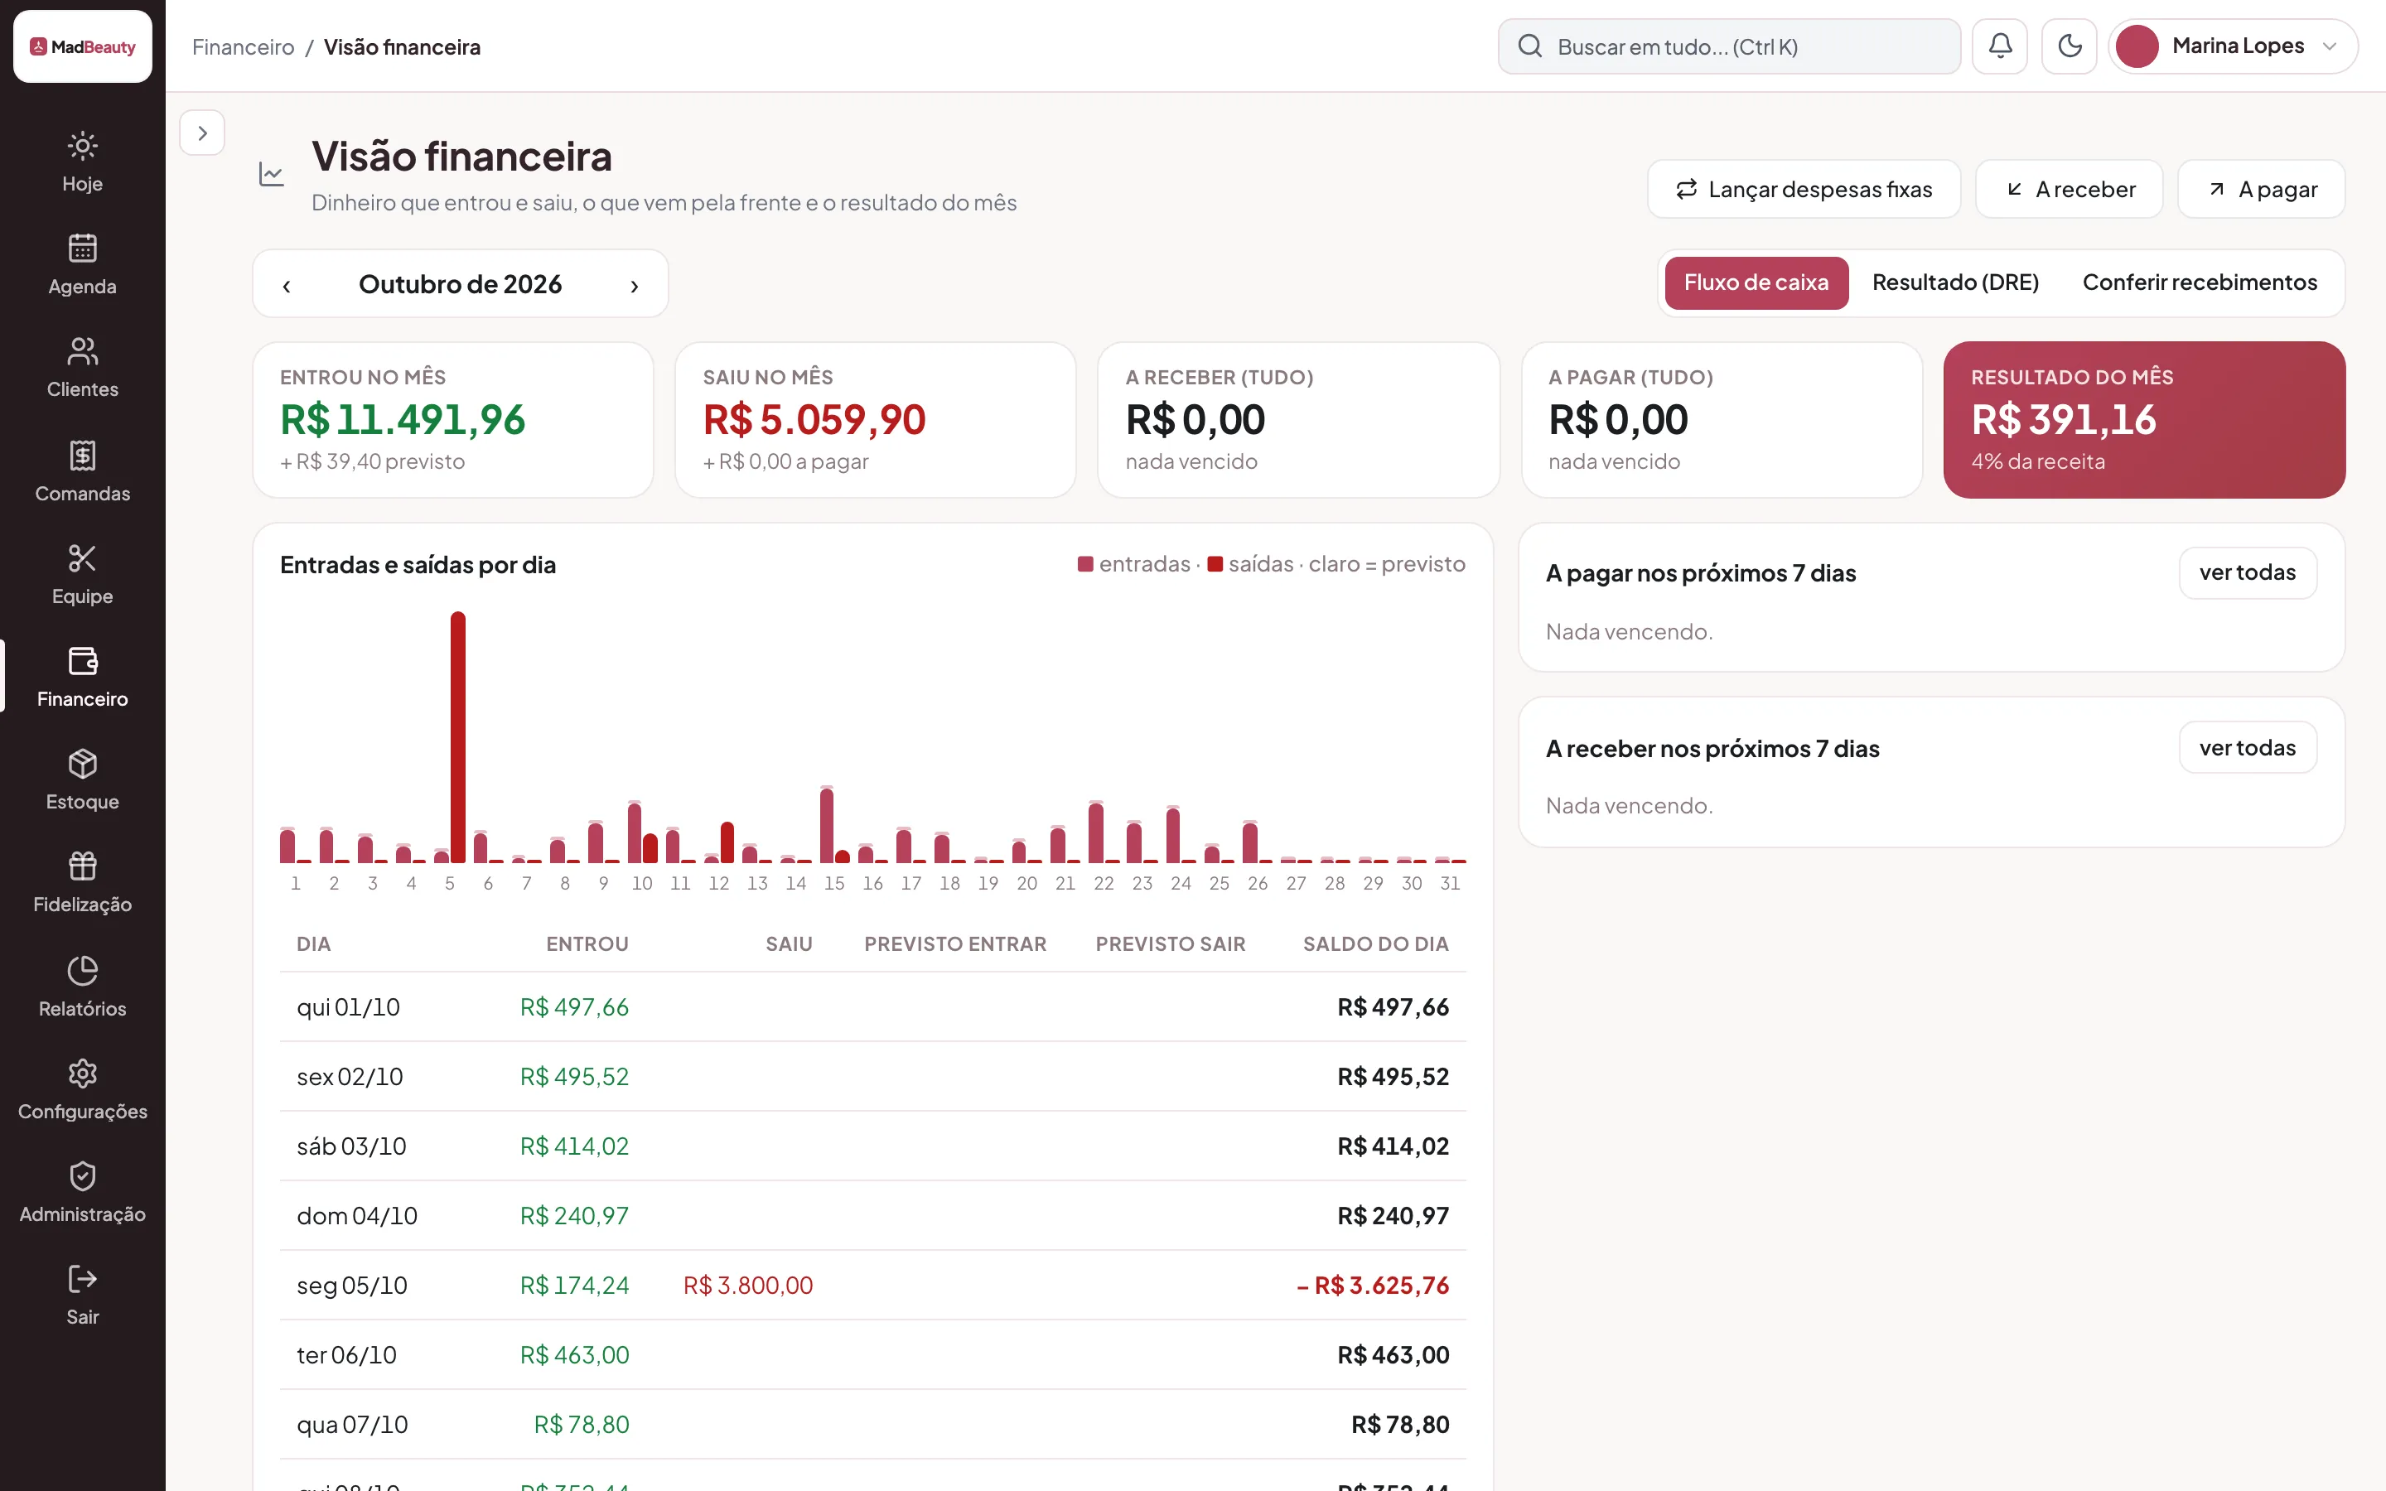
Task: Click the Sair logout icon
Action: point(82,1278)
